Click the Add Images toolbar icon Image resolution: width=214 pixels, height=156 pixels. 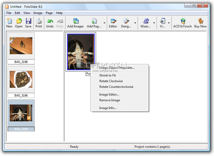coord(76,21)
